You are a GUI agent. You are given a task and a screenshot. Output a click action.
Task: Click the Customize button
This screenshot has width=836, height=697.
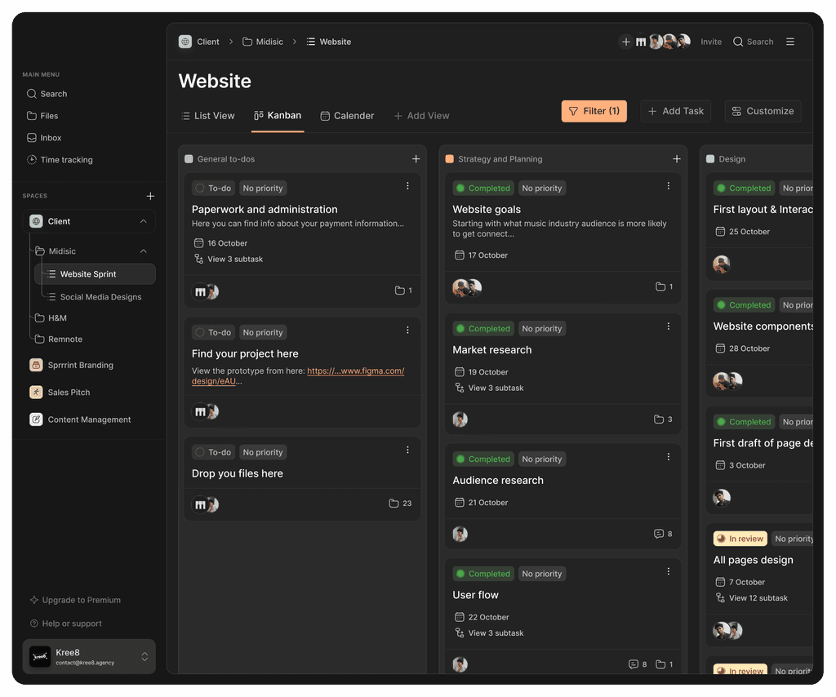click(763, 111)
